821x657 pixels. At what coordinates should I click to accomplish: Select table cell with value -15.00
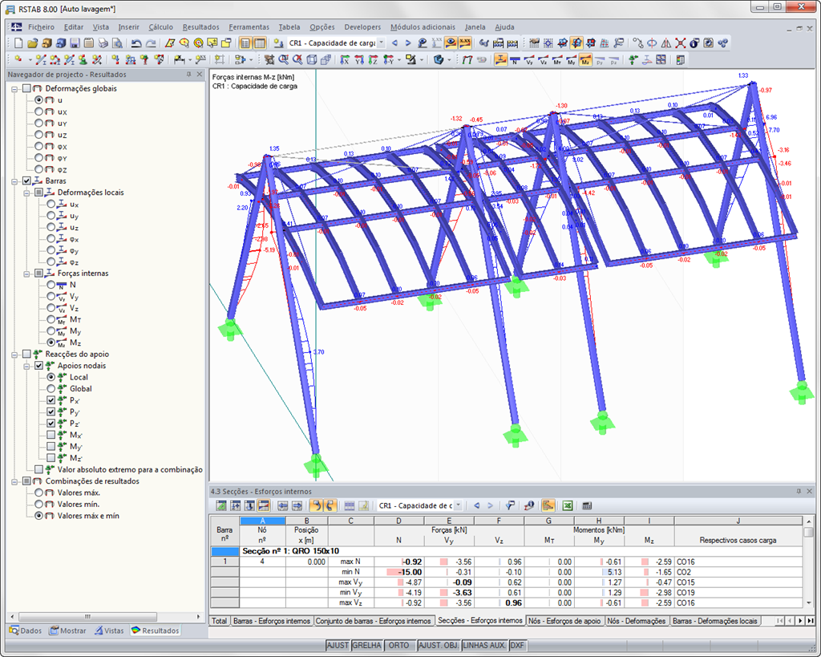point(399,572)
